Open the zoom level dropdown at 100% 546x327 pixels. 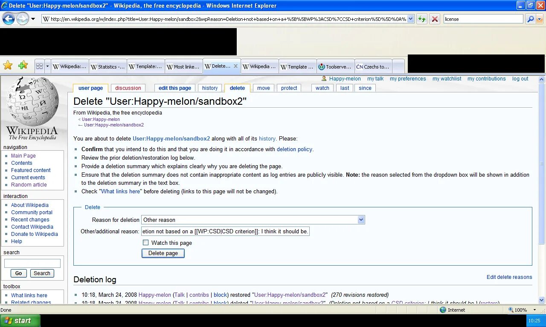click(x=535, y=310)
